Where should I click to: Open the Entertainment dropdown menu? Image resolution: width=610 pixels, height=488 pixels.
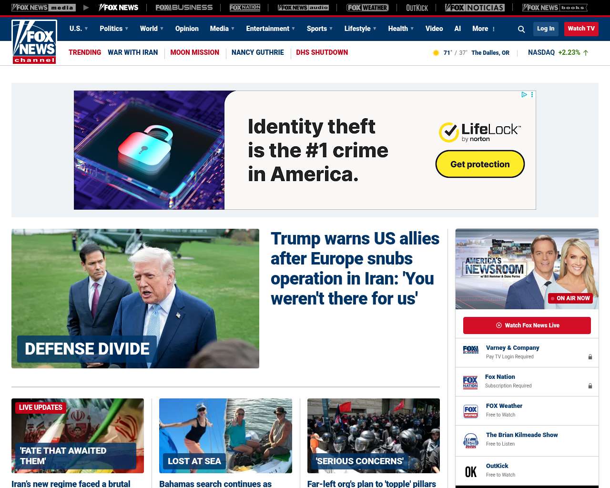pyautogui.click(x=270, y=29)
